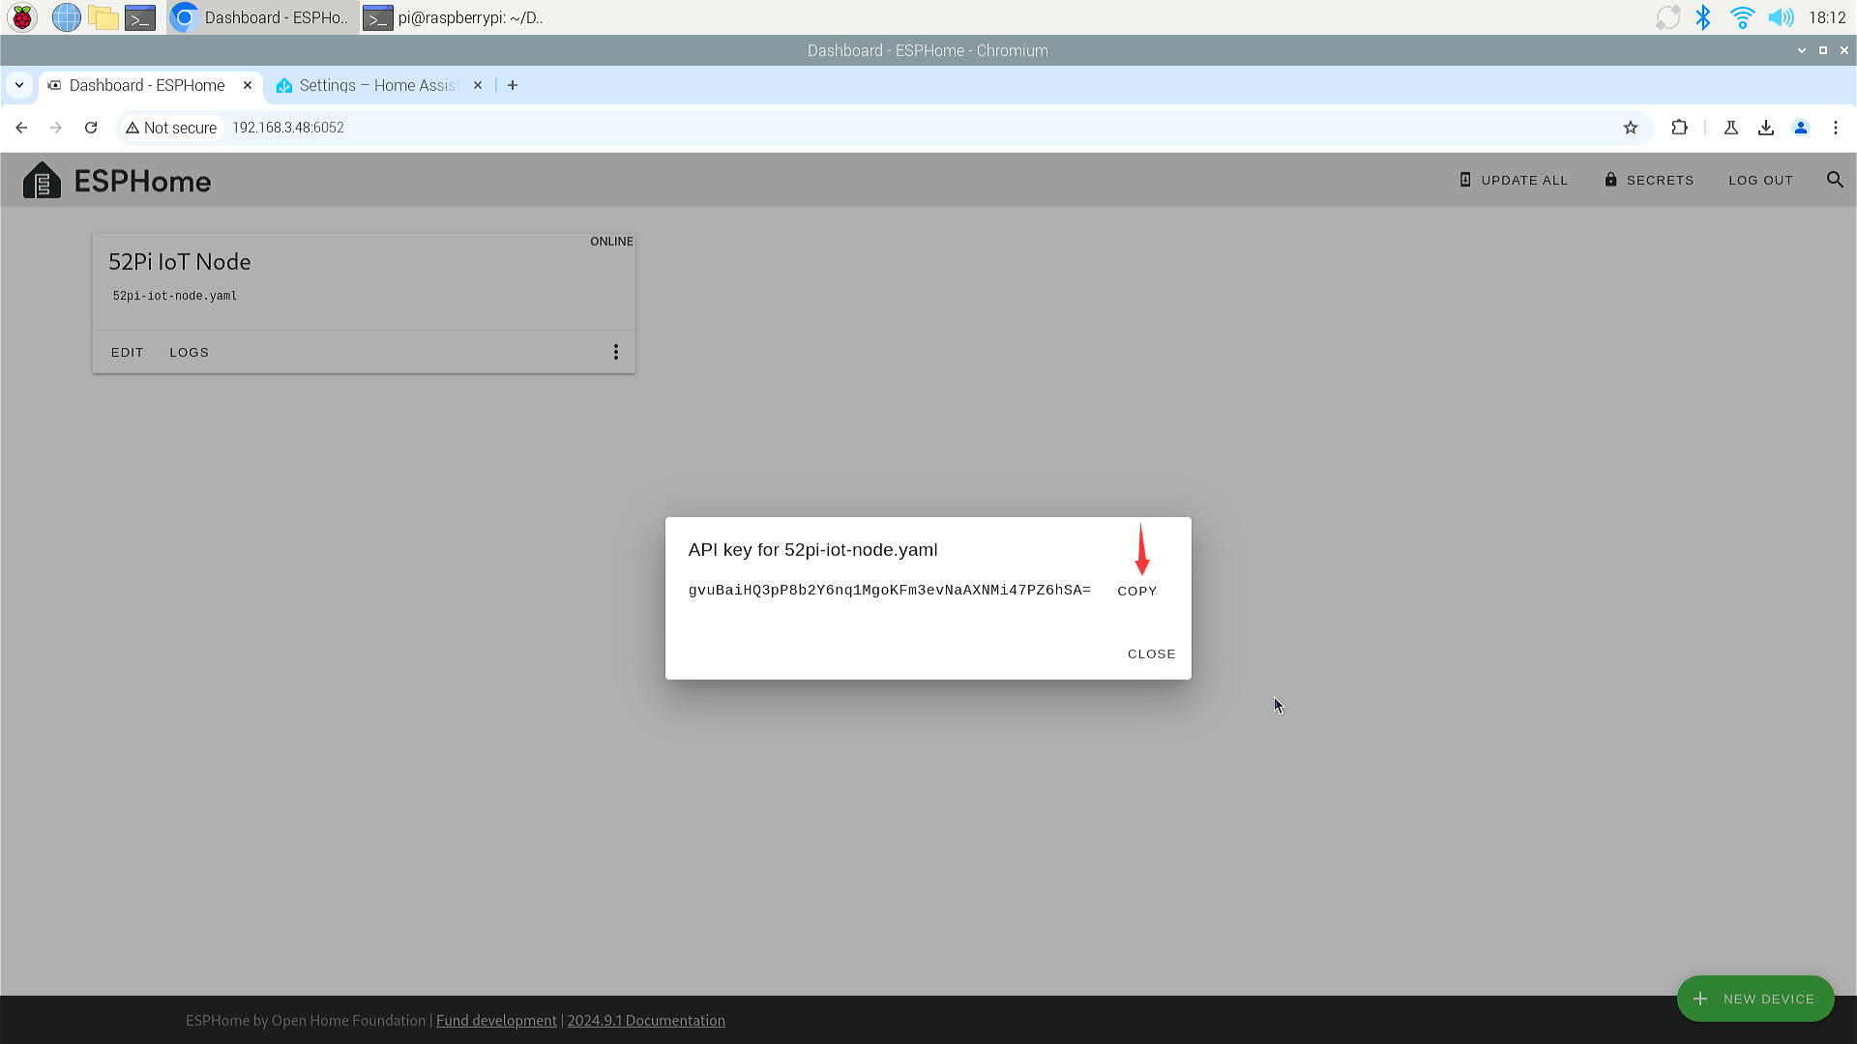
Task: Open the Fund development link
Action: point(496,1021)
